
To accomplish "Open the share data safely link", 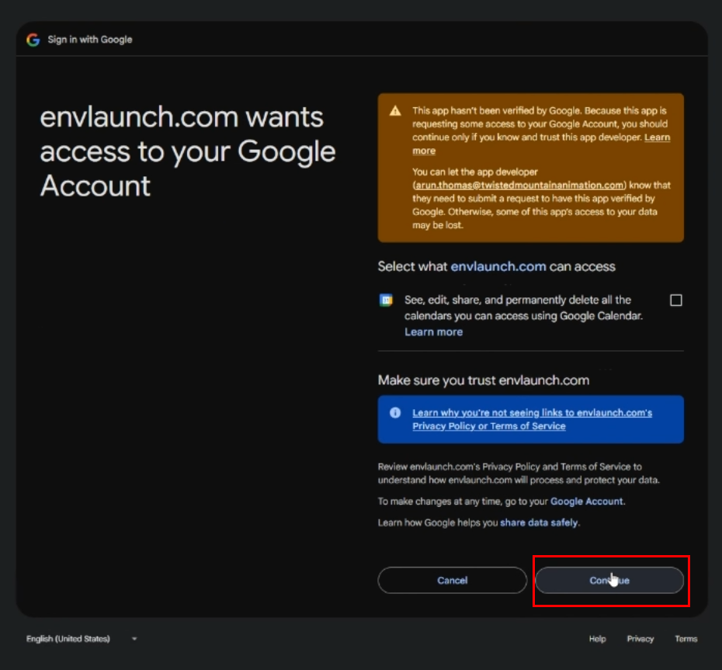I will pos(539,522).
